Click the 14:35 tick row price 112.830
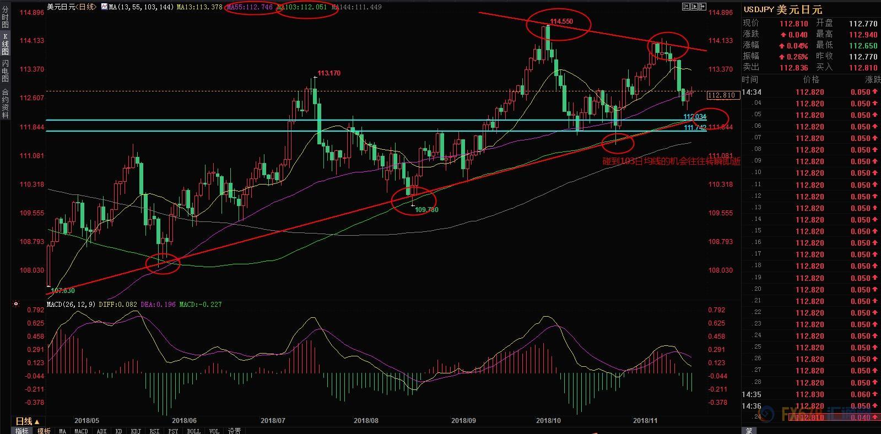The width and height of the screenshot is (881, 434). coord(809,394)
